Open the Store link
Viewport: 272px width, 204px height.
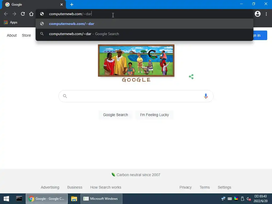click(x=26, y=35)
